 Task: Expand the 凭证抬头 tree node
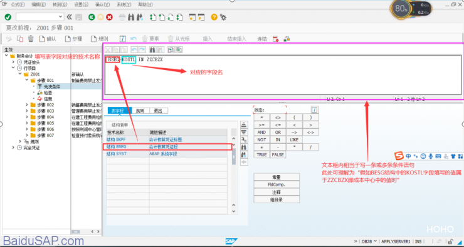point(13,62)
